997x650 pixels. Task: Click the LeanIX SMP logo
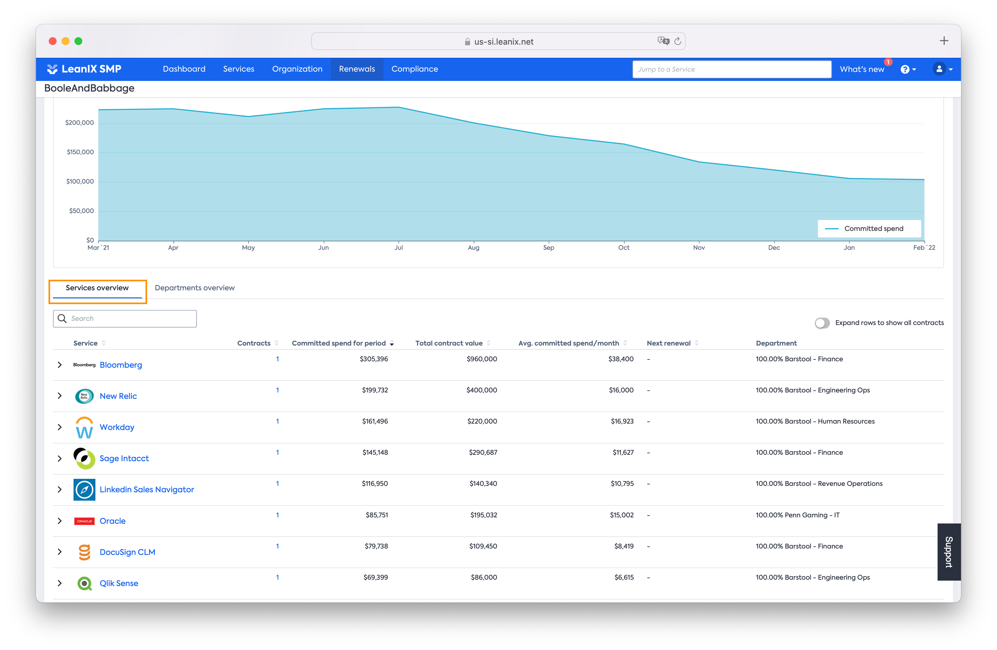pos(84,69)
